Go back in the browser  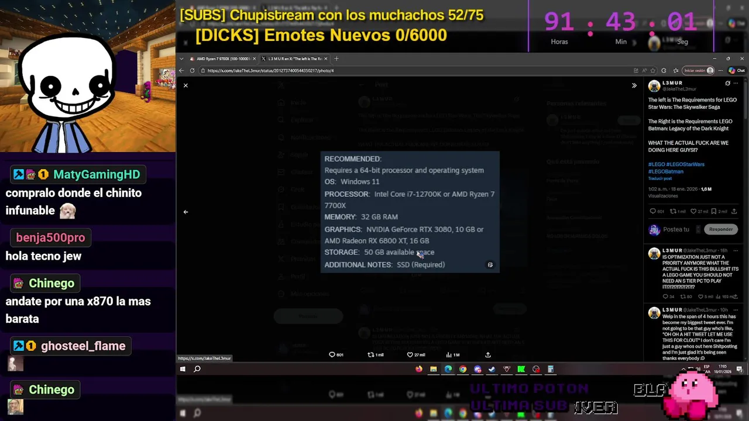click(x=181, y=70)
